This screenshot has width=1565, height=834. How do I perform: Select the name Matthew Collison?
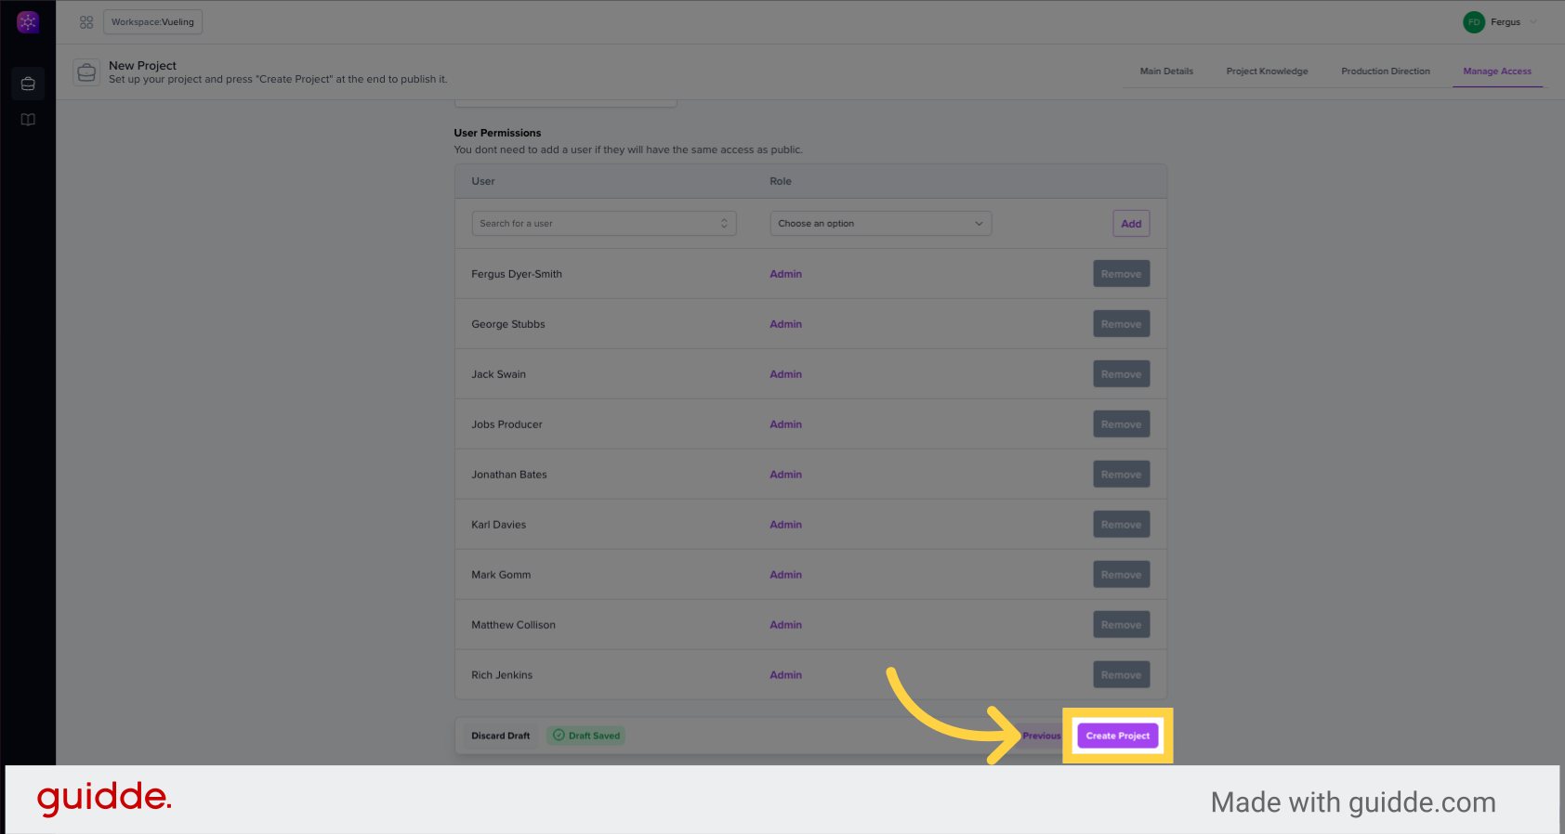[513, 625]
